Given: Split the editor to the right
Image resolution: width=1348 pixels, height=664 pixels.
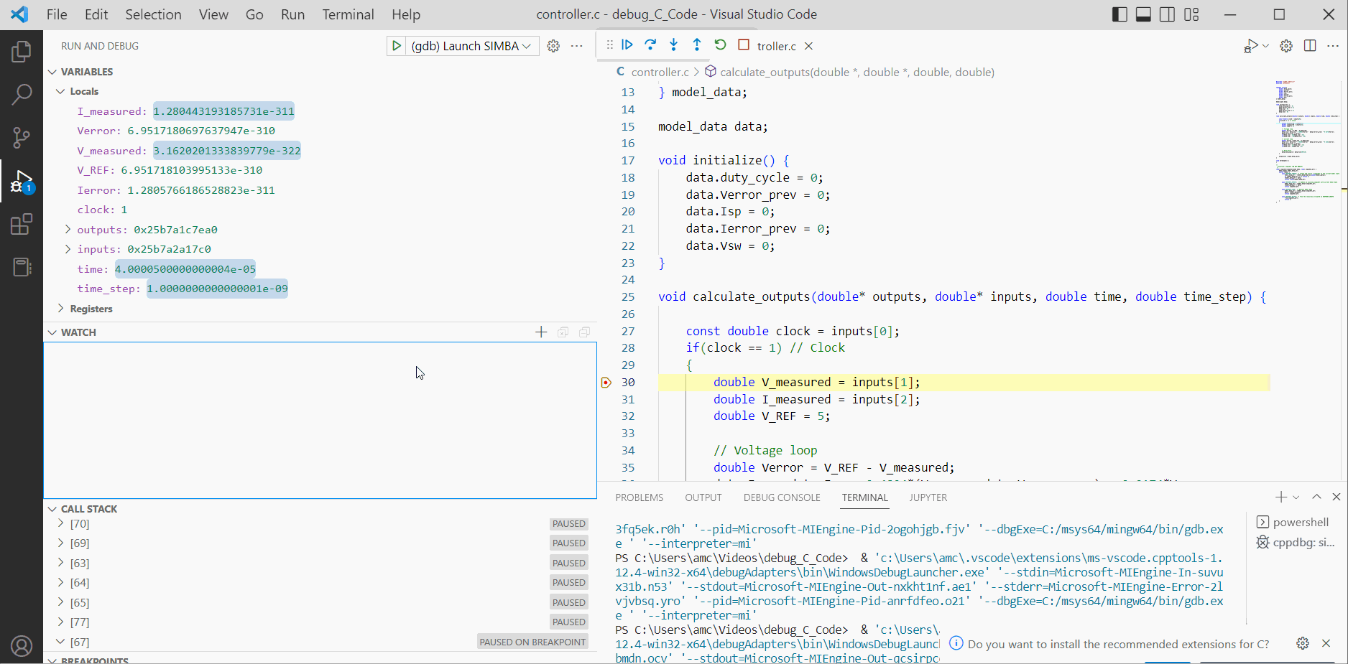Looking at the screenshot, I should tap(1310, 46).
